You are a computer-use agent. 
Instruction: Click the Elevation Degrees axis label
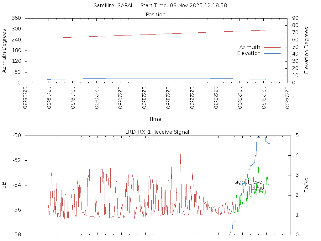[307, 51]
